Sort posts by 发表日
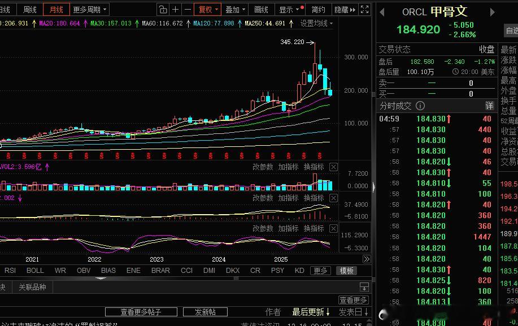Image resolution: width=518 pixels, height=326 pixels. [354, 312]
